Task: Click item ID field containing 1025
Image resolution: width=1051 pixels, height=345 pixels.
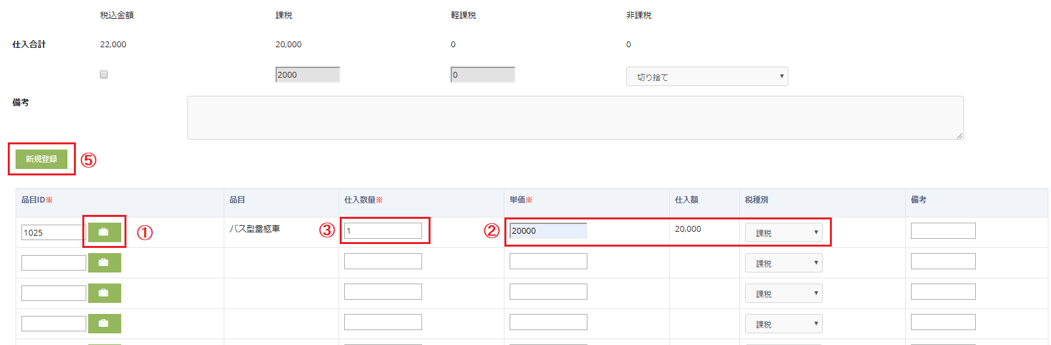Action: (x=53, y=232)
